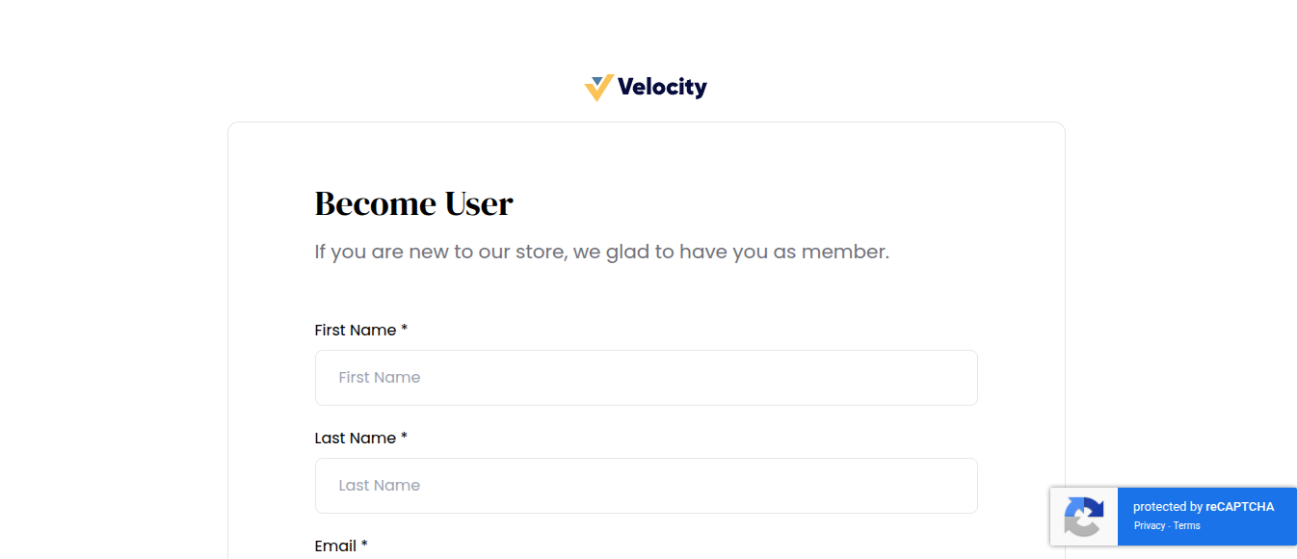The width and height of the screenshot is (1297, 559).
Task: Open the reCAPTCHA Privacy page
Action: pyautogui.click(x=1150, y=525)
